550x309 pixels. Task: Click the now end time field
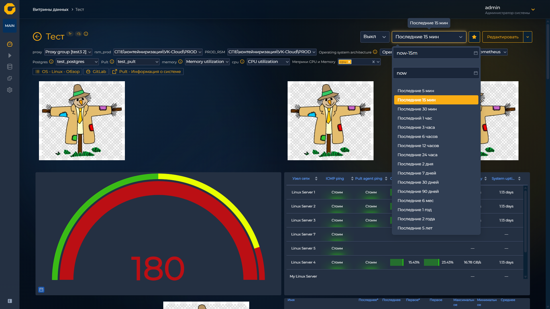coord(436,73)
